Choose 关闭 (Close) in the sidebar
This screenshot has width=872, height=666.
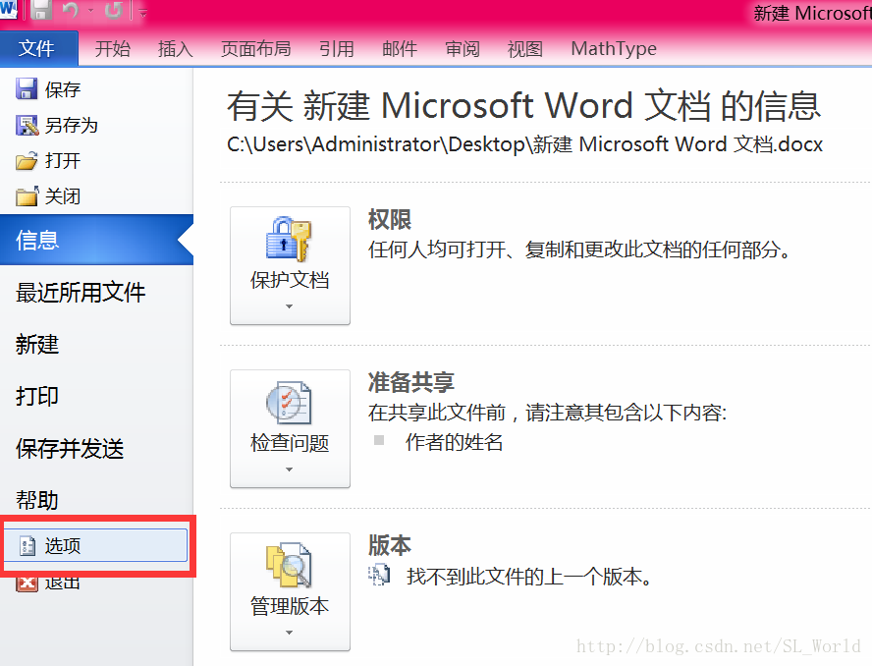[x=62, y=196]
